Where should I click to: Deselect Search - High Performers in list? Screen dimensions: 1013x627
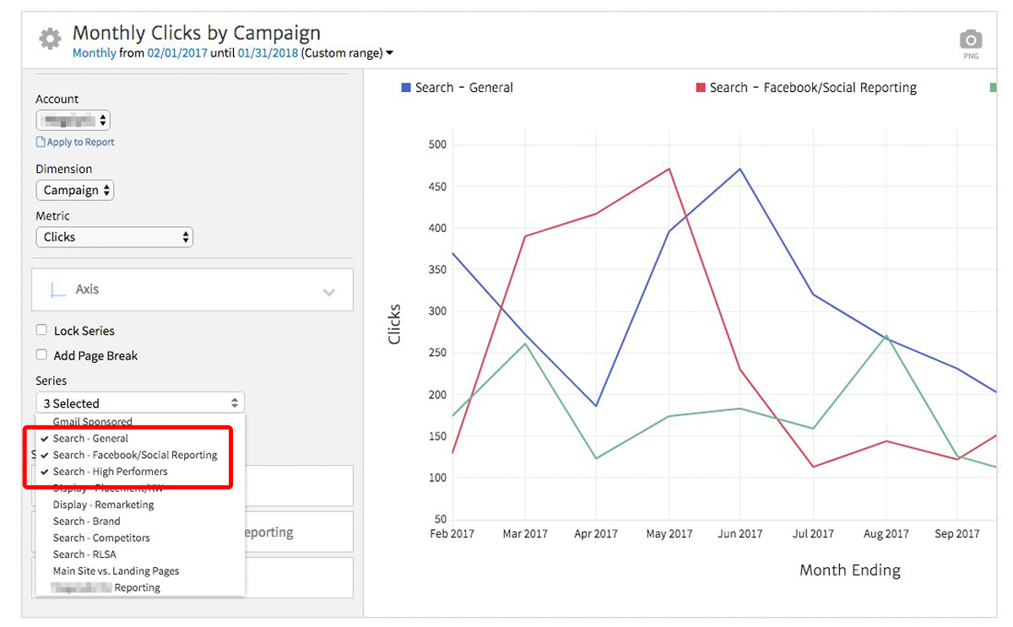(x=110, y=472)
